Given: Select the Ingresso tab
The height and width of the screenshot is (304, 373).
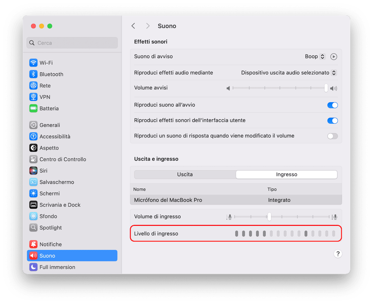Looking at the screenshot, I should [x=286, y=174].
